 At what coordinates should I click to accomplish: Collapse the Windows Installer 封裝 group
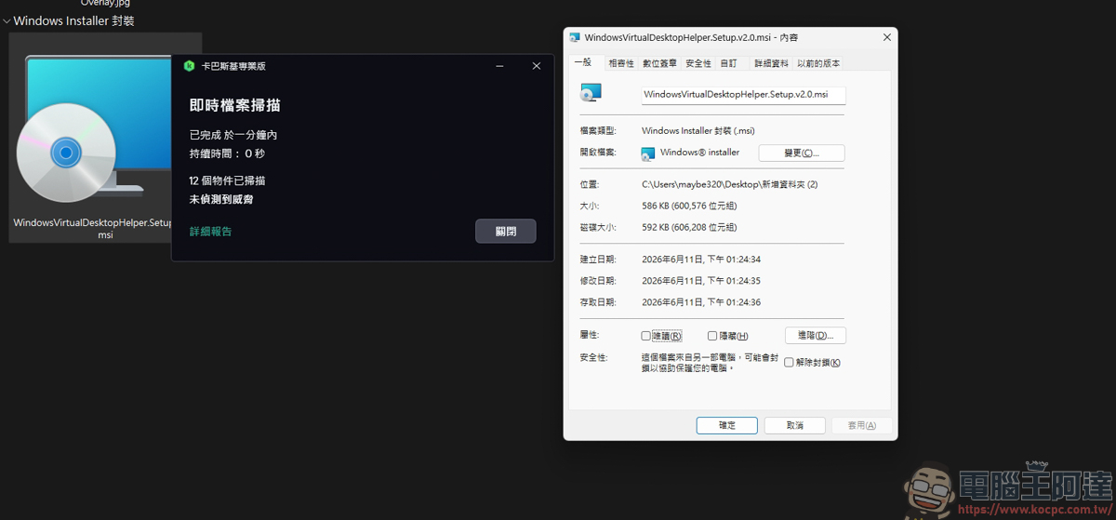(7, 20)
